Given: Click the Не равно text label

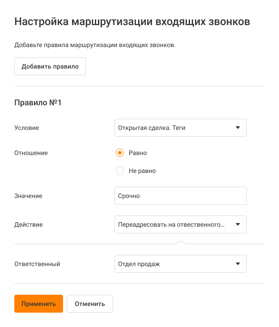Looking at the screenshot, I should tap(142, 171).
